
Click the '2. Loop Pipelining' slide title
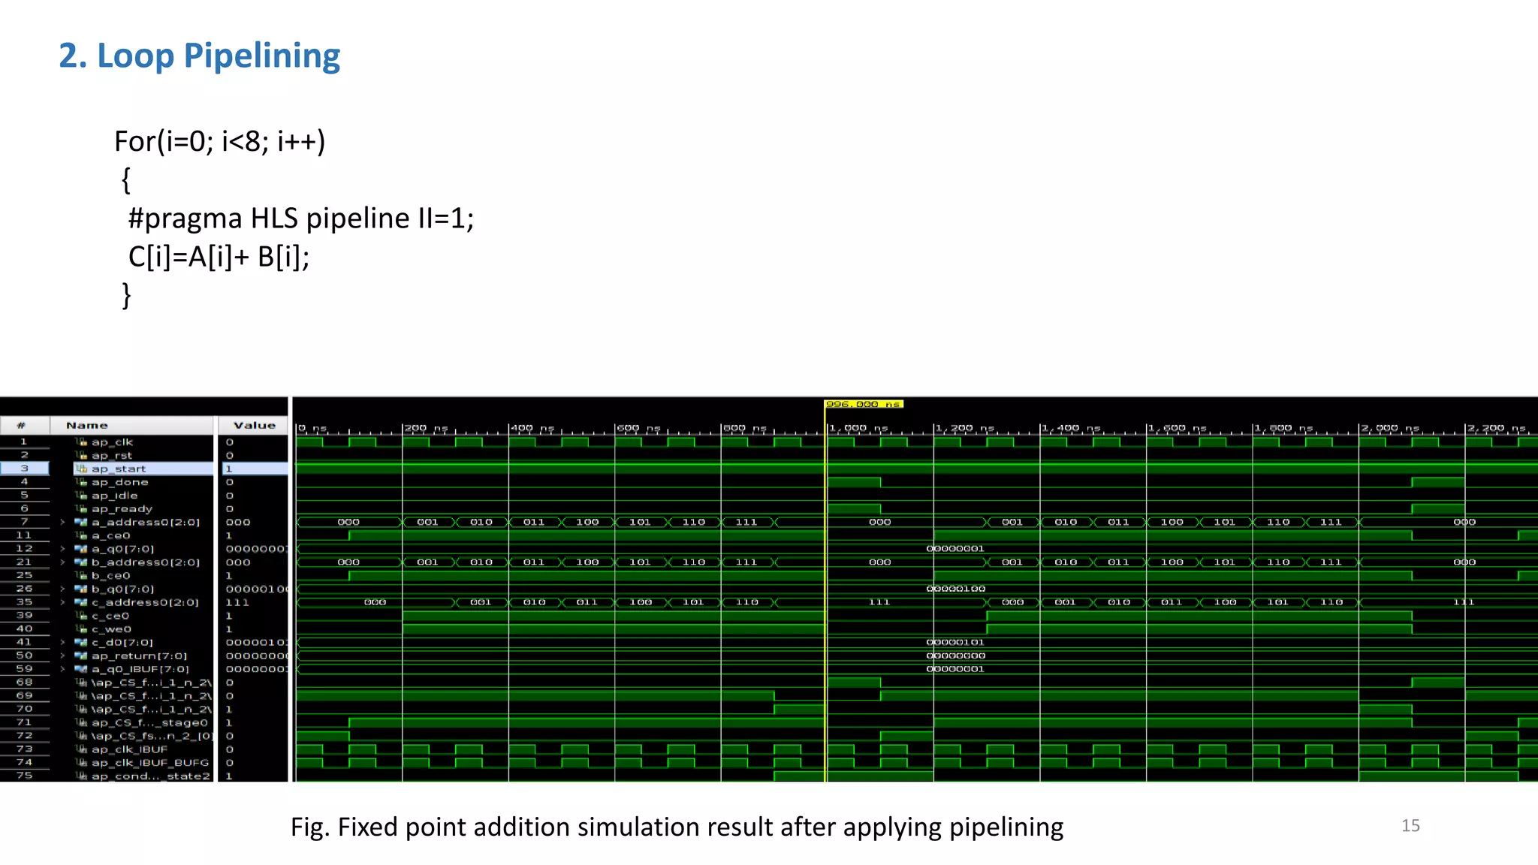200,56
